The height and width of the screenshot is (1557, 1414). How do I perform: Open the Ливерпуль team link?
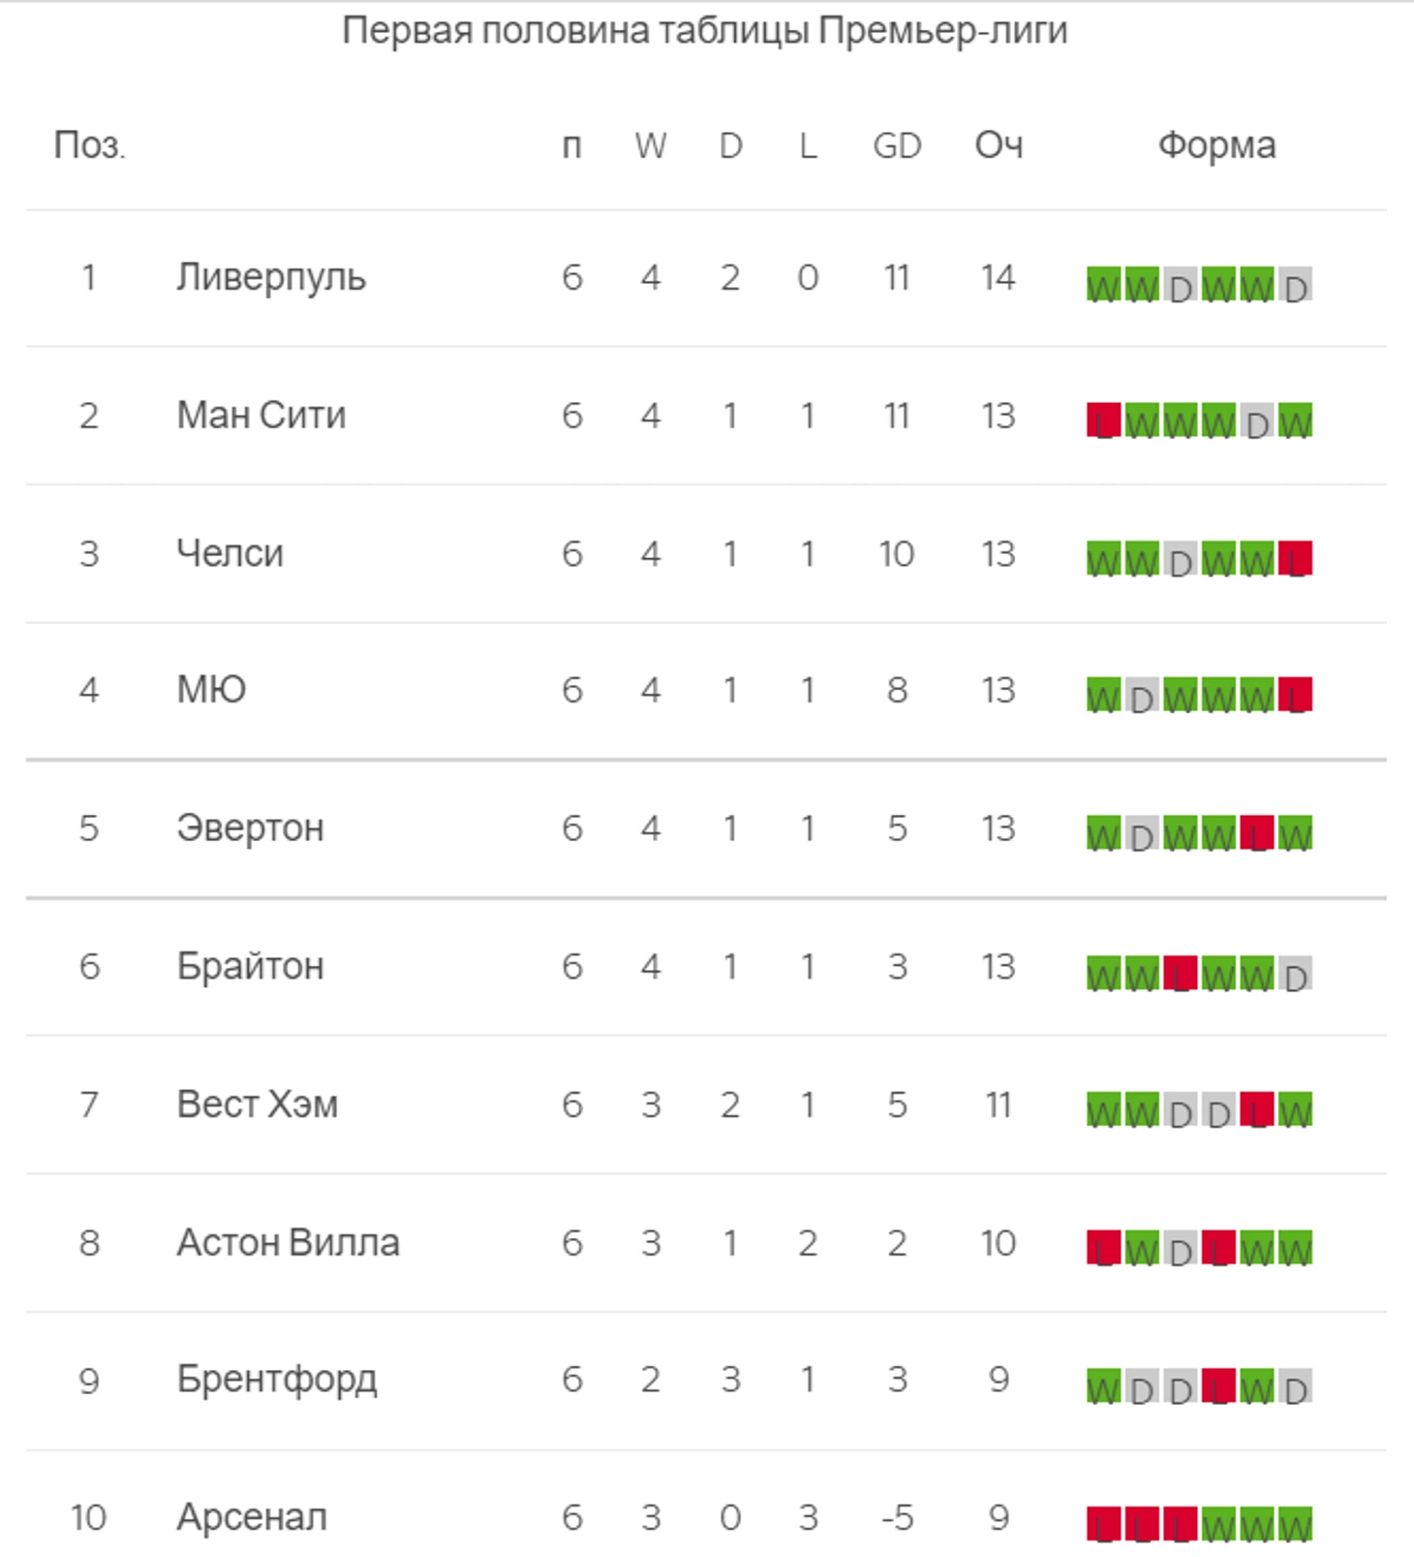(271, 278)
